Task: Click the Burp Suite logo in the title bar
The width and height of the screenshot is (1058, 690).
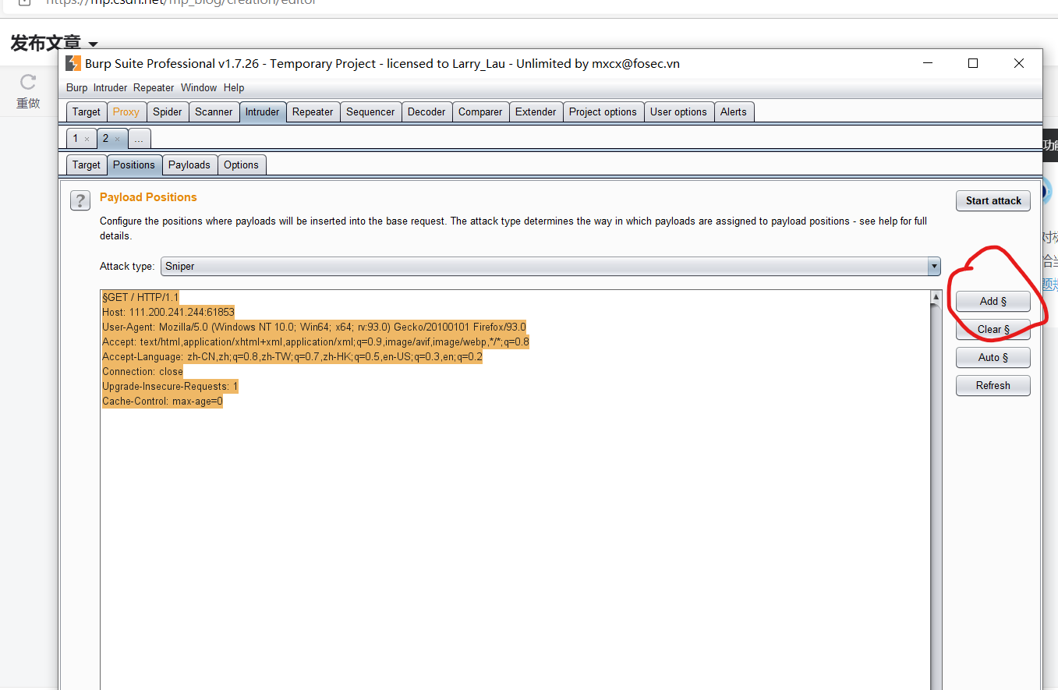Action: tap(73, 63)
